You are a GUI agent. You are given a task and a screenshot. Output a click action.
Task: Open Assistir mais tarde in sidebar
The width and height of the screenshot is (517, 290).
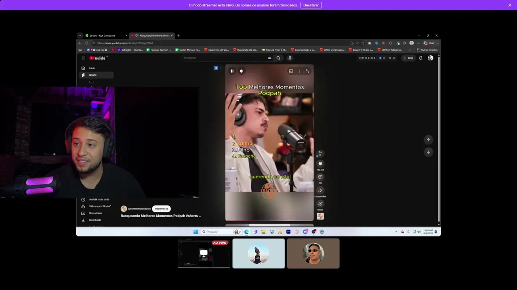coord(97,199)
